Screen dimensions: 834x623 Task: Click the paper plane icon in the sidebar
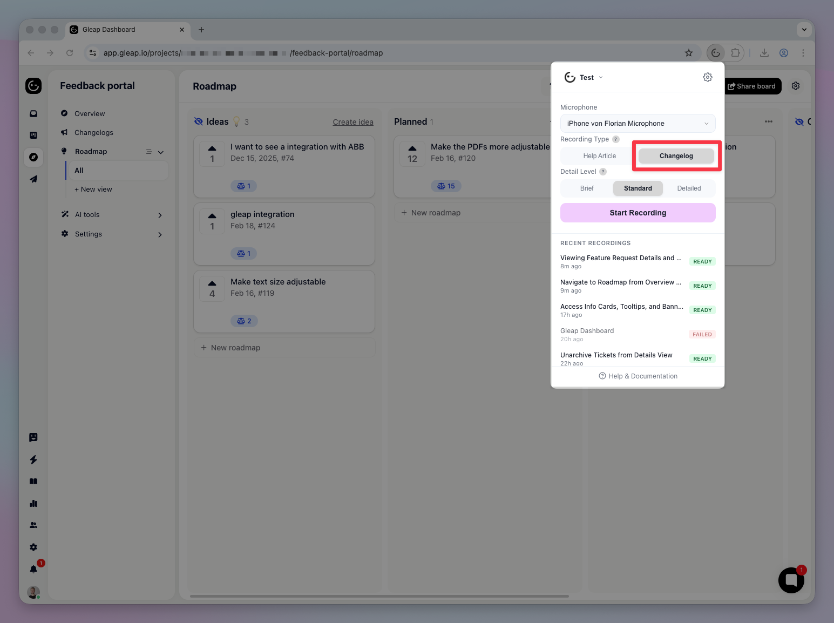tap(33, 179)
